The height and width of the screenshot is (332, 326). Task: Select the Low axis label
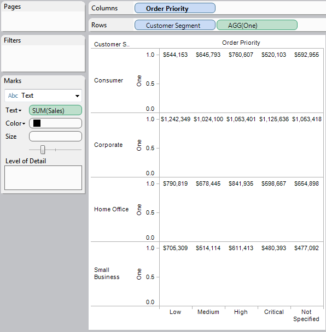[x=176, y=312]
